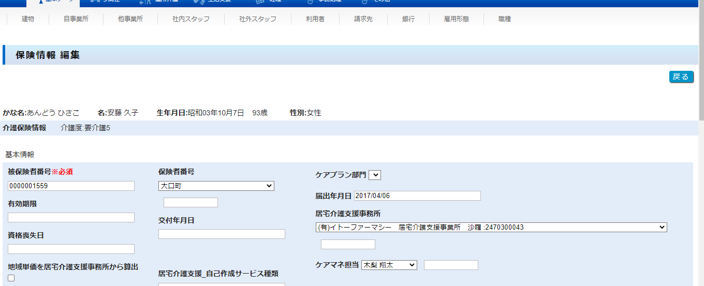Focus the 有効期限 date field
Screen dimensions: 704x286
pyautogui.click(x=71, y=218)
